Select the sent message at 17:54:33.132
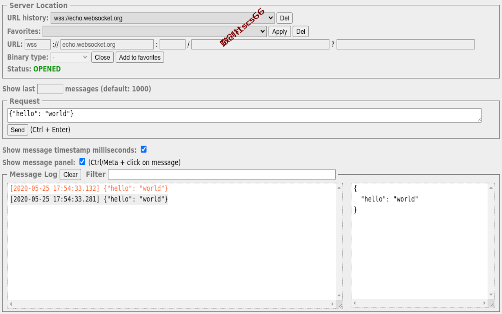Viewport: 502px width, 314px height. pos(89,188)
